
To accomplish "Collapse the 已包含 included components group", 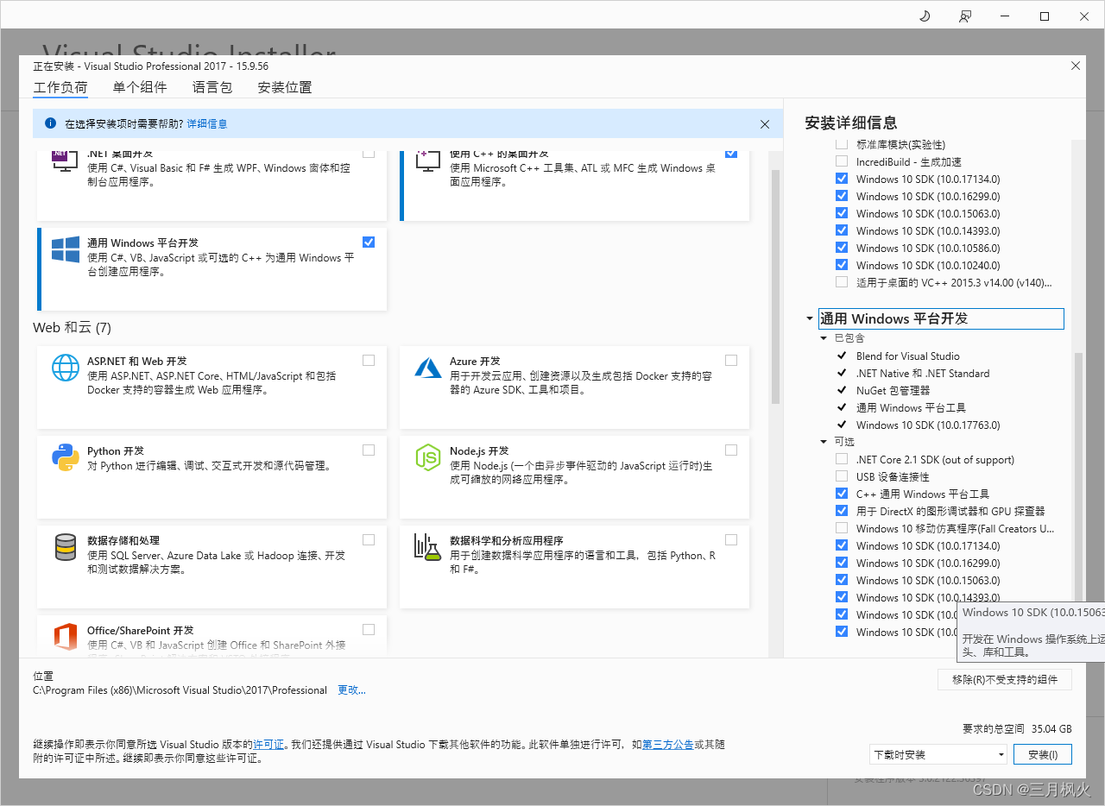I will click(x=824, y=338).
